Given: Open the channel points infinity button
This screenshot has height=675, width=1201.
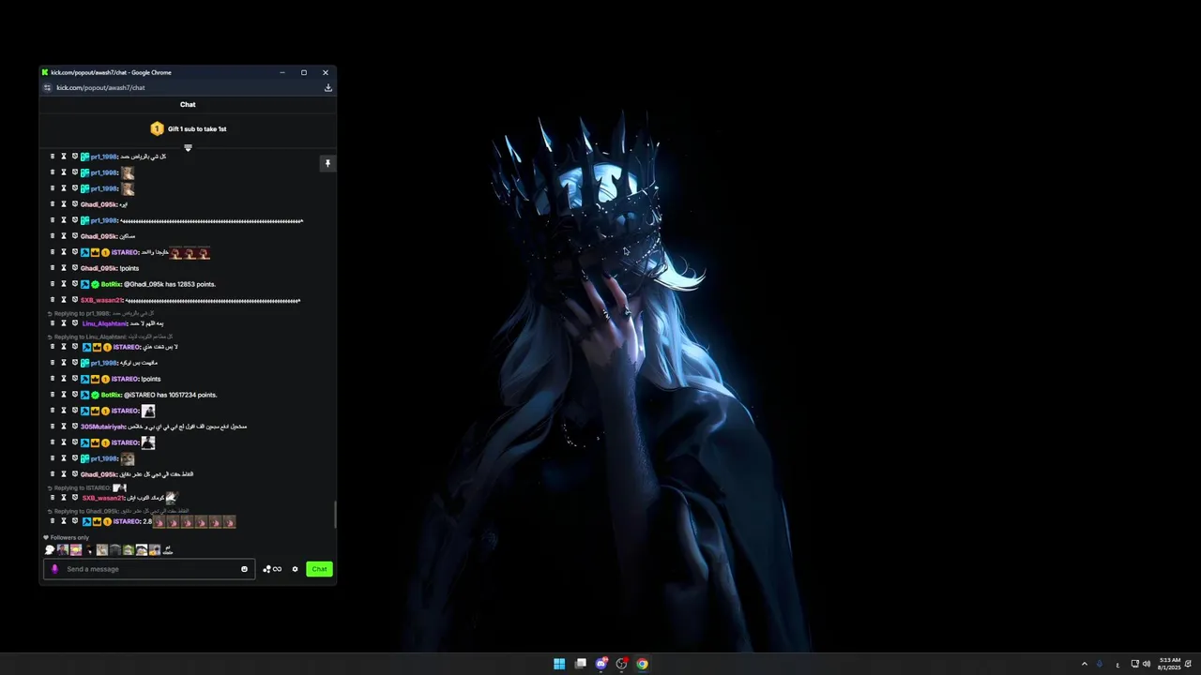Looking at the screenshot, I should (272, 569).
